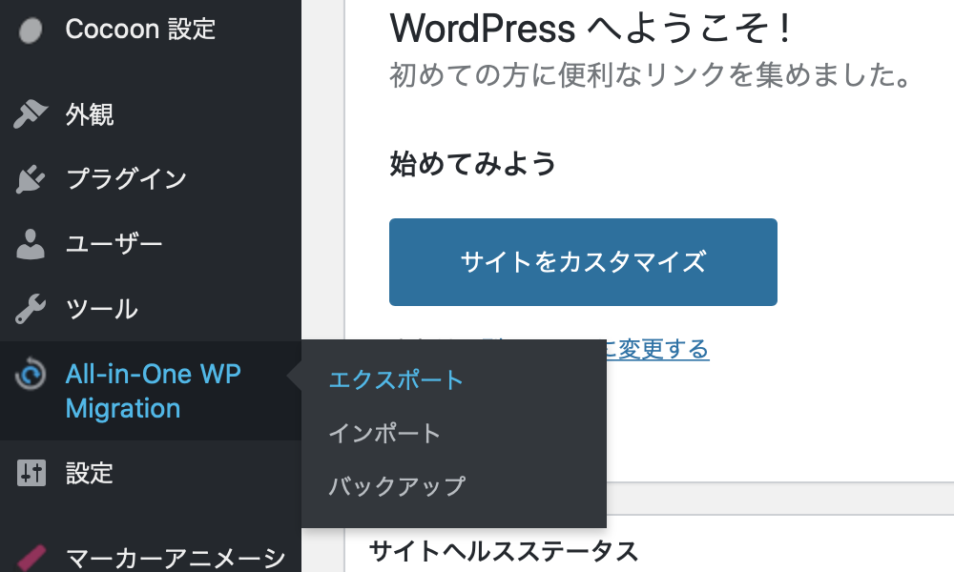Click the ユーザー person icon
Image resolution: width=954 pixels, height=572 pixels.
(x=30, y=244)
